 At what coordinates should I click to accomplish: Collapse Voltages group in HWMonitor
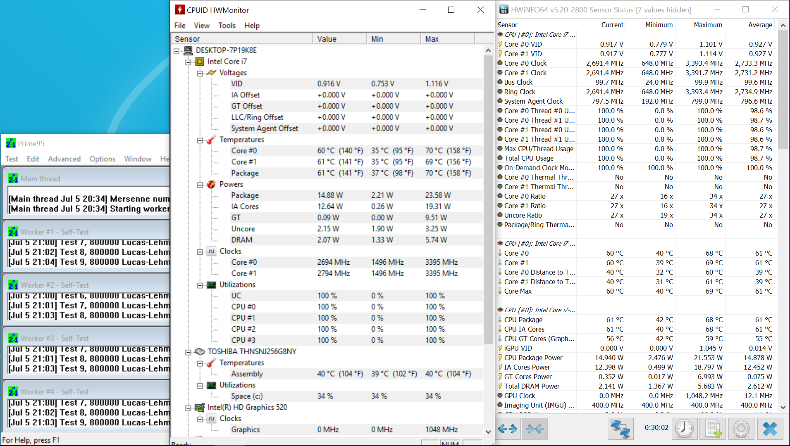tap(200, 73)
